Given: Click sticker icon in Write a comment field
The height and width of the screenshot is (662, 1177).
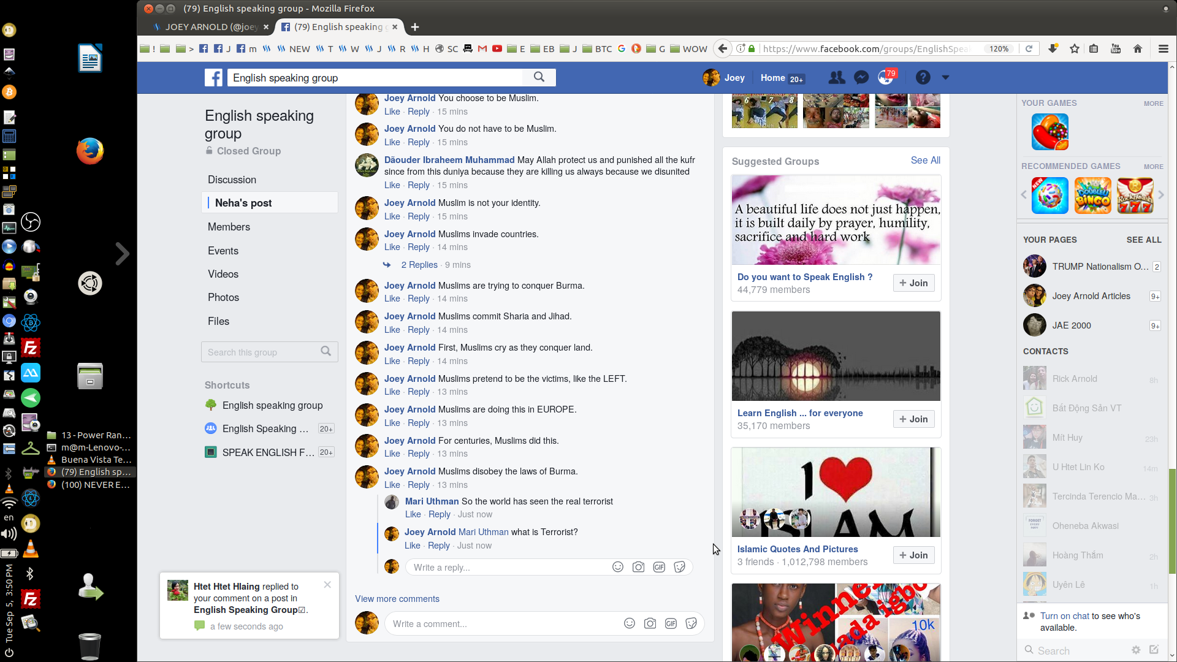Looking at the screenshot, I should click(x=691, y=623).
